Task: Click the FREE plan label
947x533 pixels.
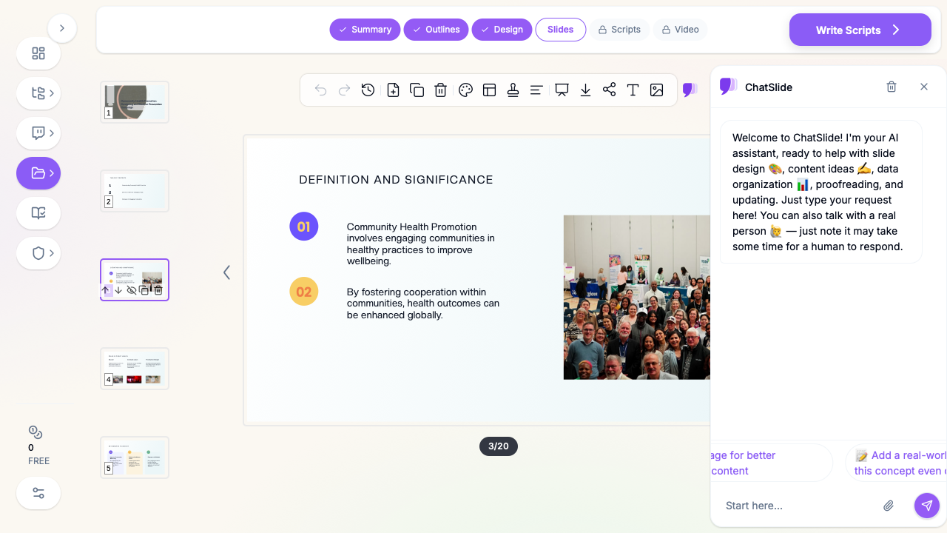Action: (x=38, y=461)
